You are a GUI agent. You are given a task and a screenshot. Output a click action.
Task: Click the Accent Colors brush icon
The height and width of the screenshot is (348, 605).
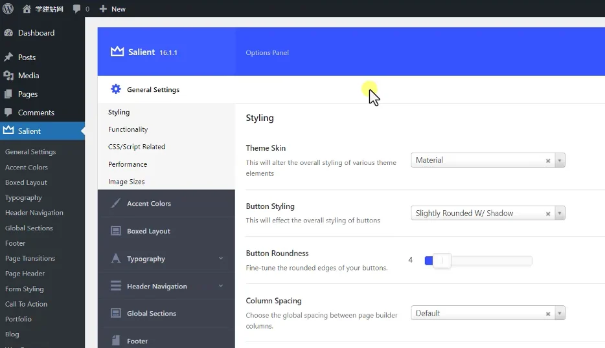115,202
